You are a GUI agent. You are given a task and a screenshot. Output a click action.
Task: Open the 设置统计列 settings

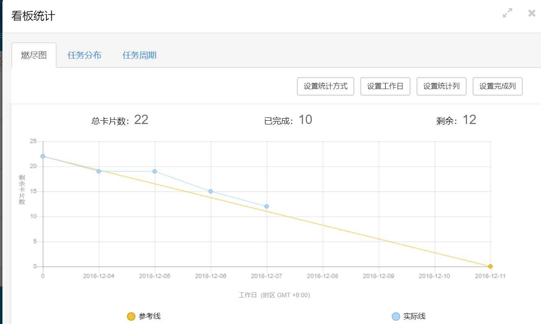coord(441,87)
